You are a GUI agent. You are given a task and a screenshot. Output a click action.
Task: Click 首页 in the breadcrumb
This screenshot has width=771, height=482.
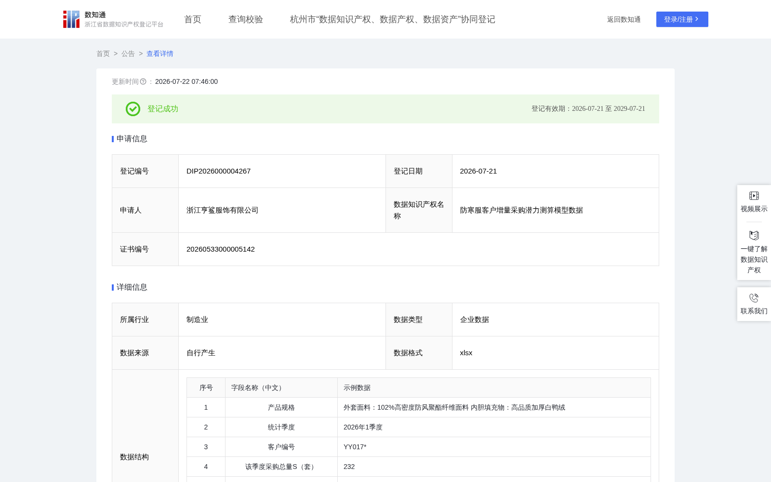103,54
